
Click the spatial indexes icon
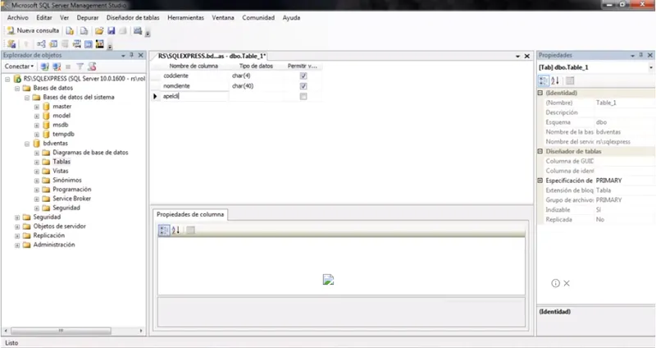click(x=99, y=44)
